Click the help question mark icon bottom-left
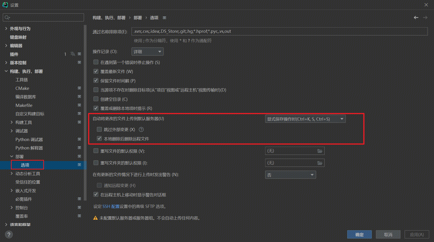The height and width of the screenshot is (242, 434). [x=9, y=234]
